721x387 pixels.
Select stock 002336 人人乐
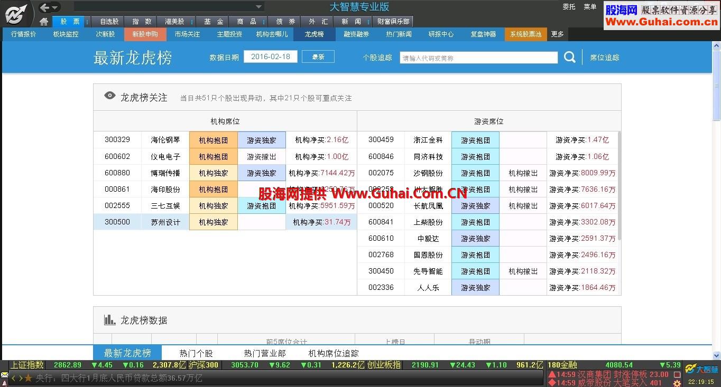pos(487,287)
